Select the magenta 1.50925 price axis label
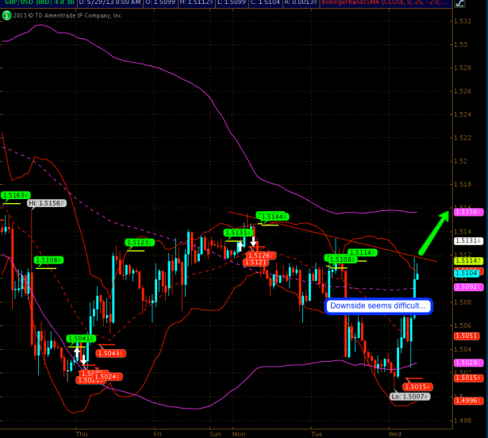Screen dimensions: 488x438 pyautogui.click(x=469, y=287)
